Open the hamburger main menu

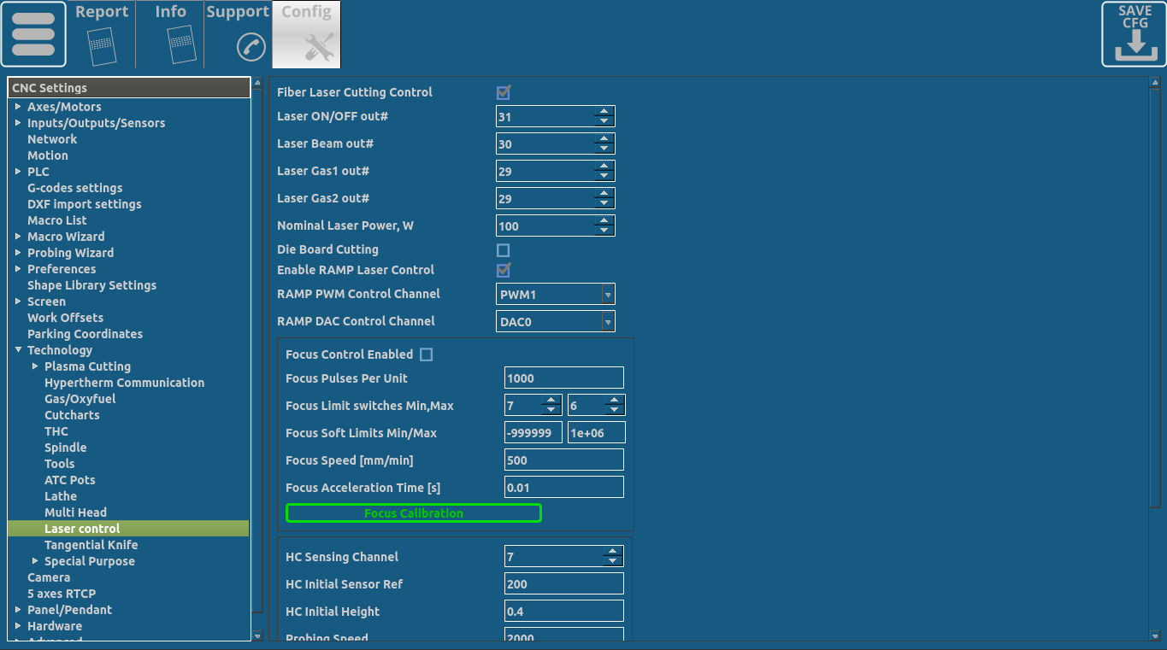click(x=33, y=34)
